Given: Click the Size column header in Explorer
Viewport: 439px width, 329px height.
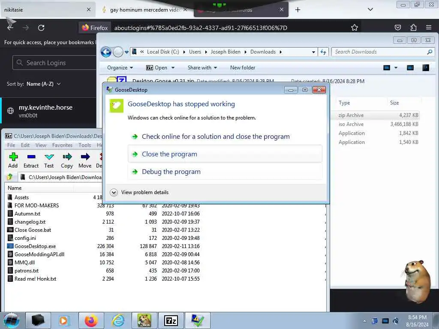Looking at the screenshot, I should [394, 103].
